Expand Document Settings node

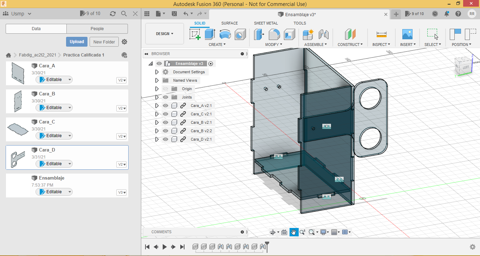coord(157,72)
